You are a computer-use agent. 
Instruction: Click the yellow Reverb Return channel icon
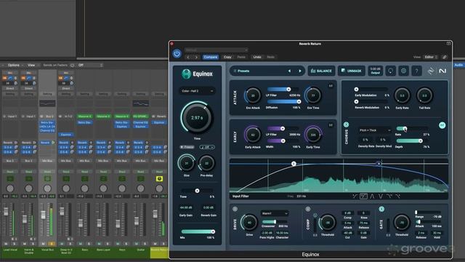click(159, 178)
